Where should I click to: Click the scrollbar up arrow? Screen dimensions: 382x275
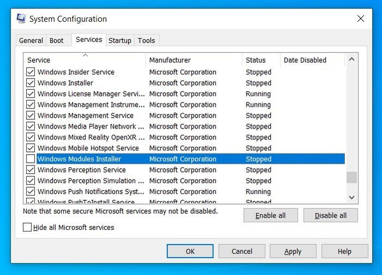351,59
